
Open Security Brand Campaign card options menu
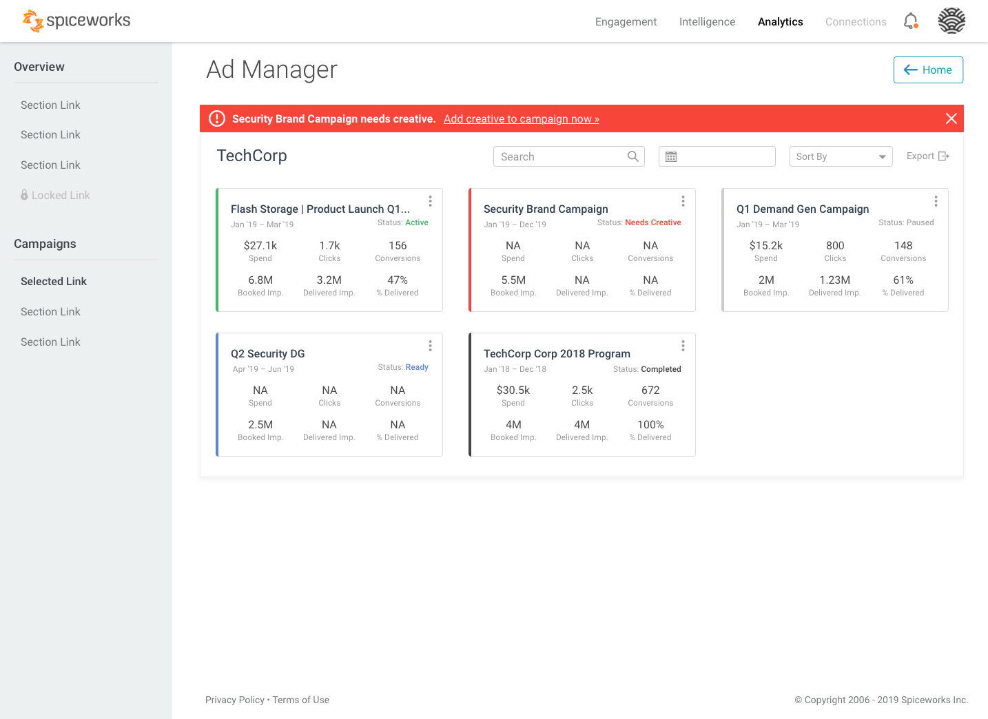683,201
